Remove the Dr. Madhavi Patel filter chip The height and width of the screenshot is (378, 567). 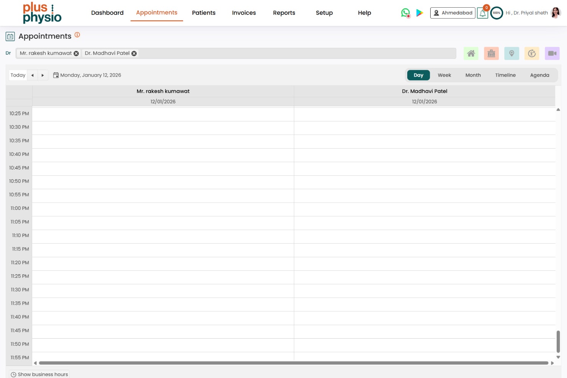point(134,53)
